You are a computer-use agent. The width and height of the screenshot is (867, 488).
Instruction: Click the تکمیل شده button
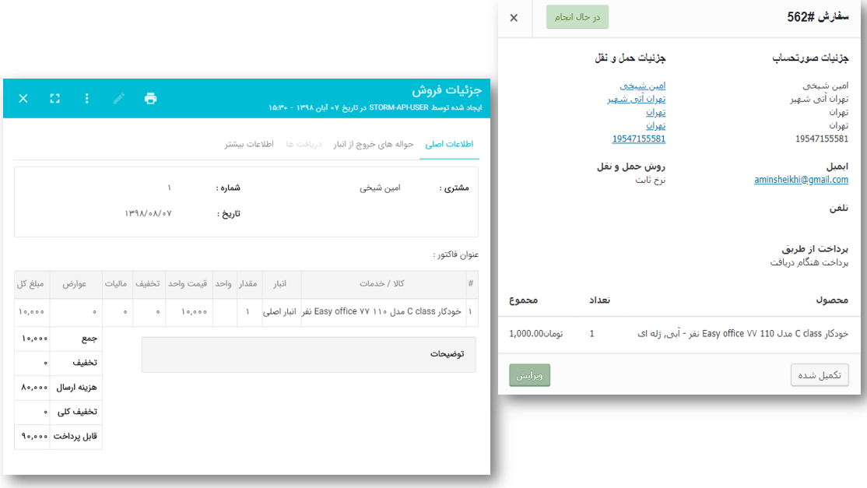[820, 375]
